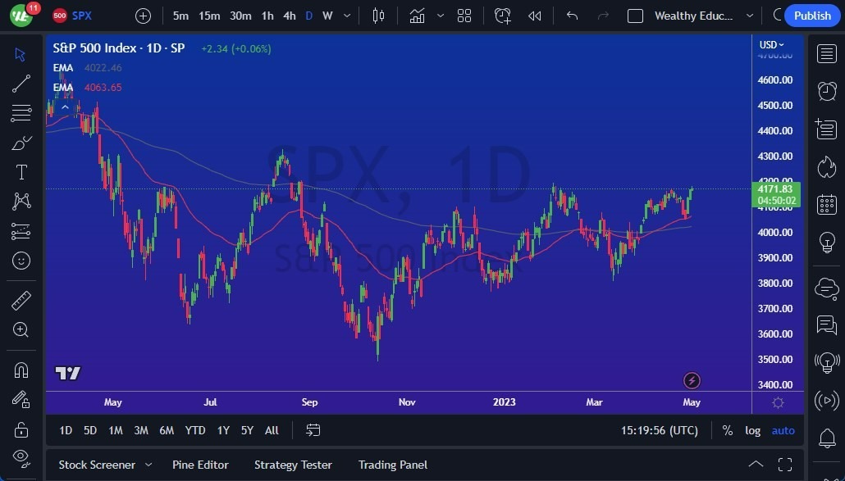Screen dimensions: 845x481
Task: Switch to the Pine Editor tab
Action: pyautogui.click(x=200, y=465)
